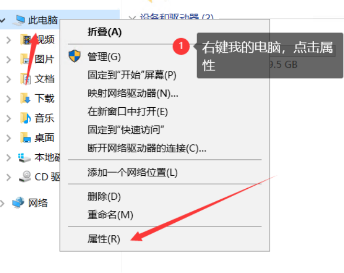344x273 pixels.
Task: Expand the 图片 tree node
Action: (8, 60)
